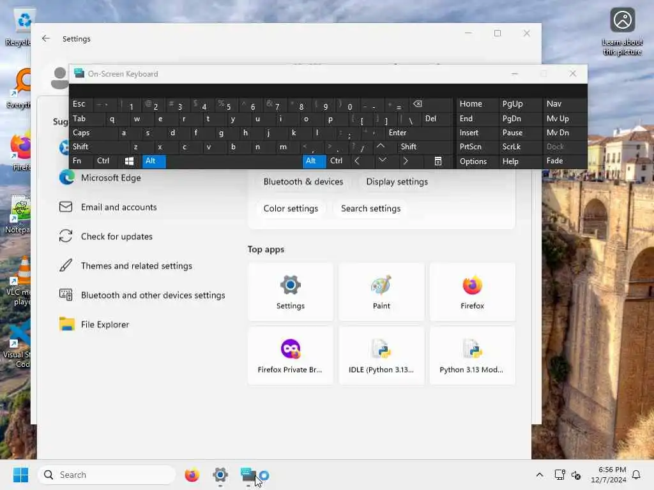
Task: Toggle the right Ctrl key
Action: tap(338, 161)
